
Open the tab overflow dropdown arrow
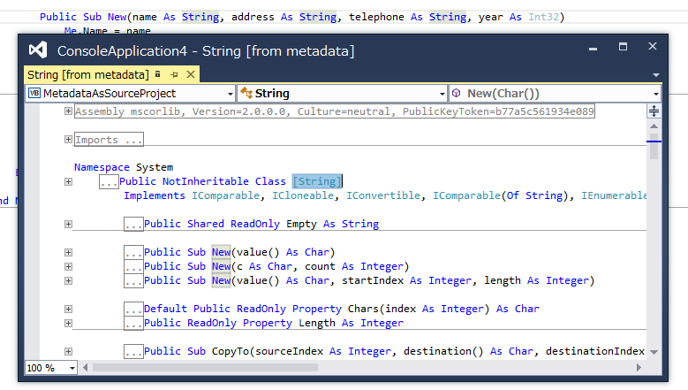[655, 75]
